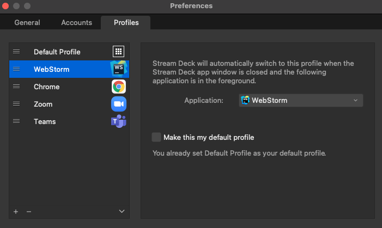Open the Application WebStorm dropdown
Image resolution: width=382 pixels, height=228 pixels.
tap(301, 100)
